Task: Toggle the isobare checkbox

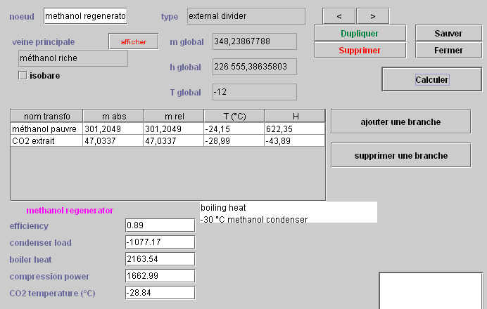Action: (x=23, y=75)
